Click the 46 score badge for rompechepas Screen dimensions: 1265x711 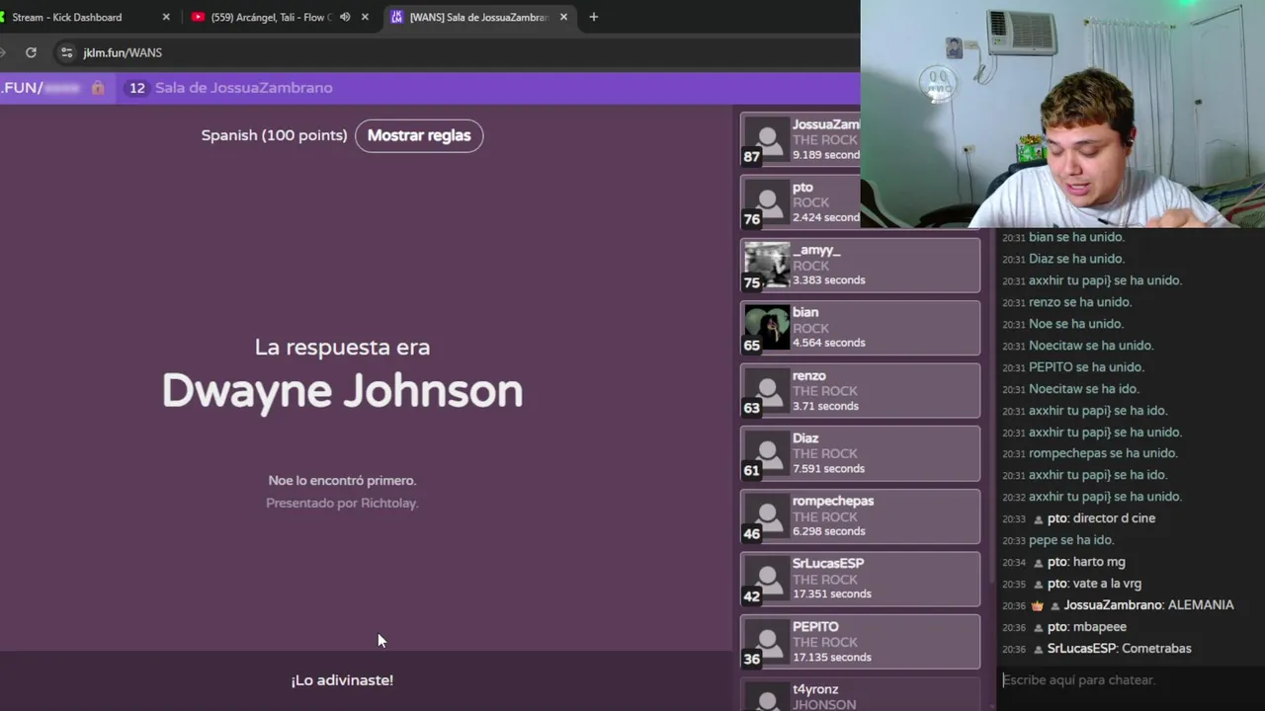point(752,533)
